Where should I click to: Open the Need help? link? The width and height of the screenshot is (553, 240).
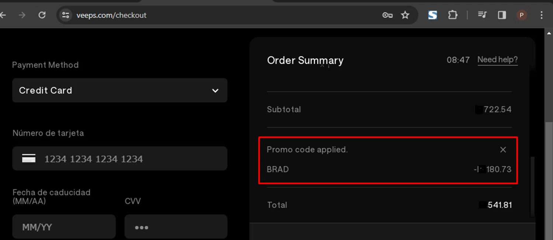pyautogui.click(x=497, y=60)
